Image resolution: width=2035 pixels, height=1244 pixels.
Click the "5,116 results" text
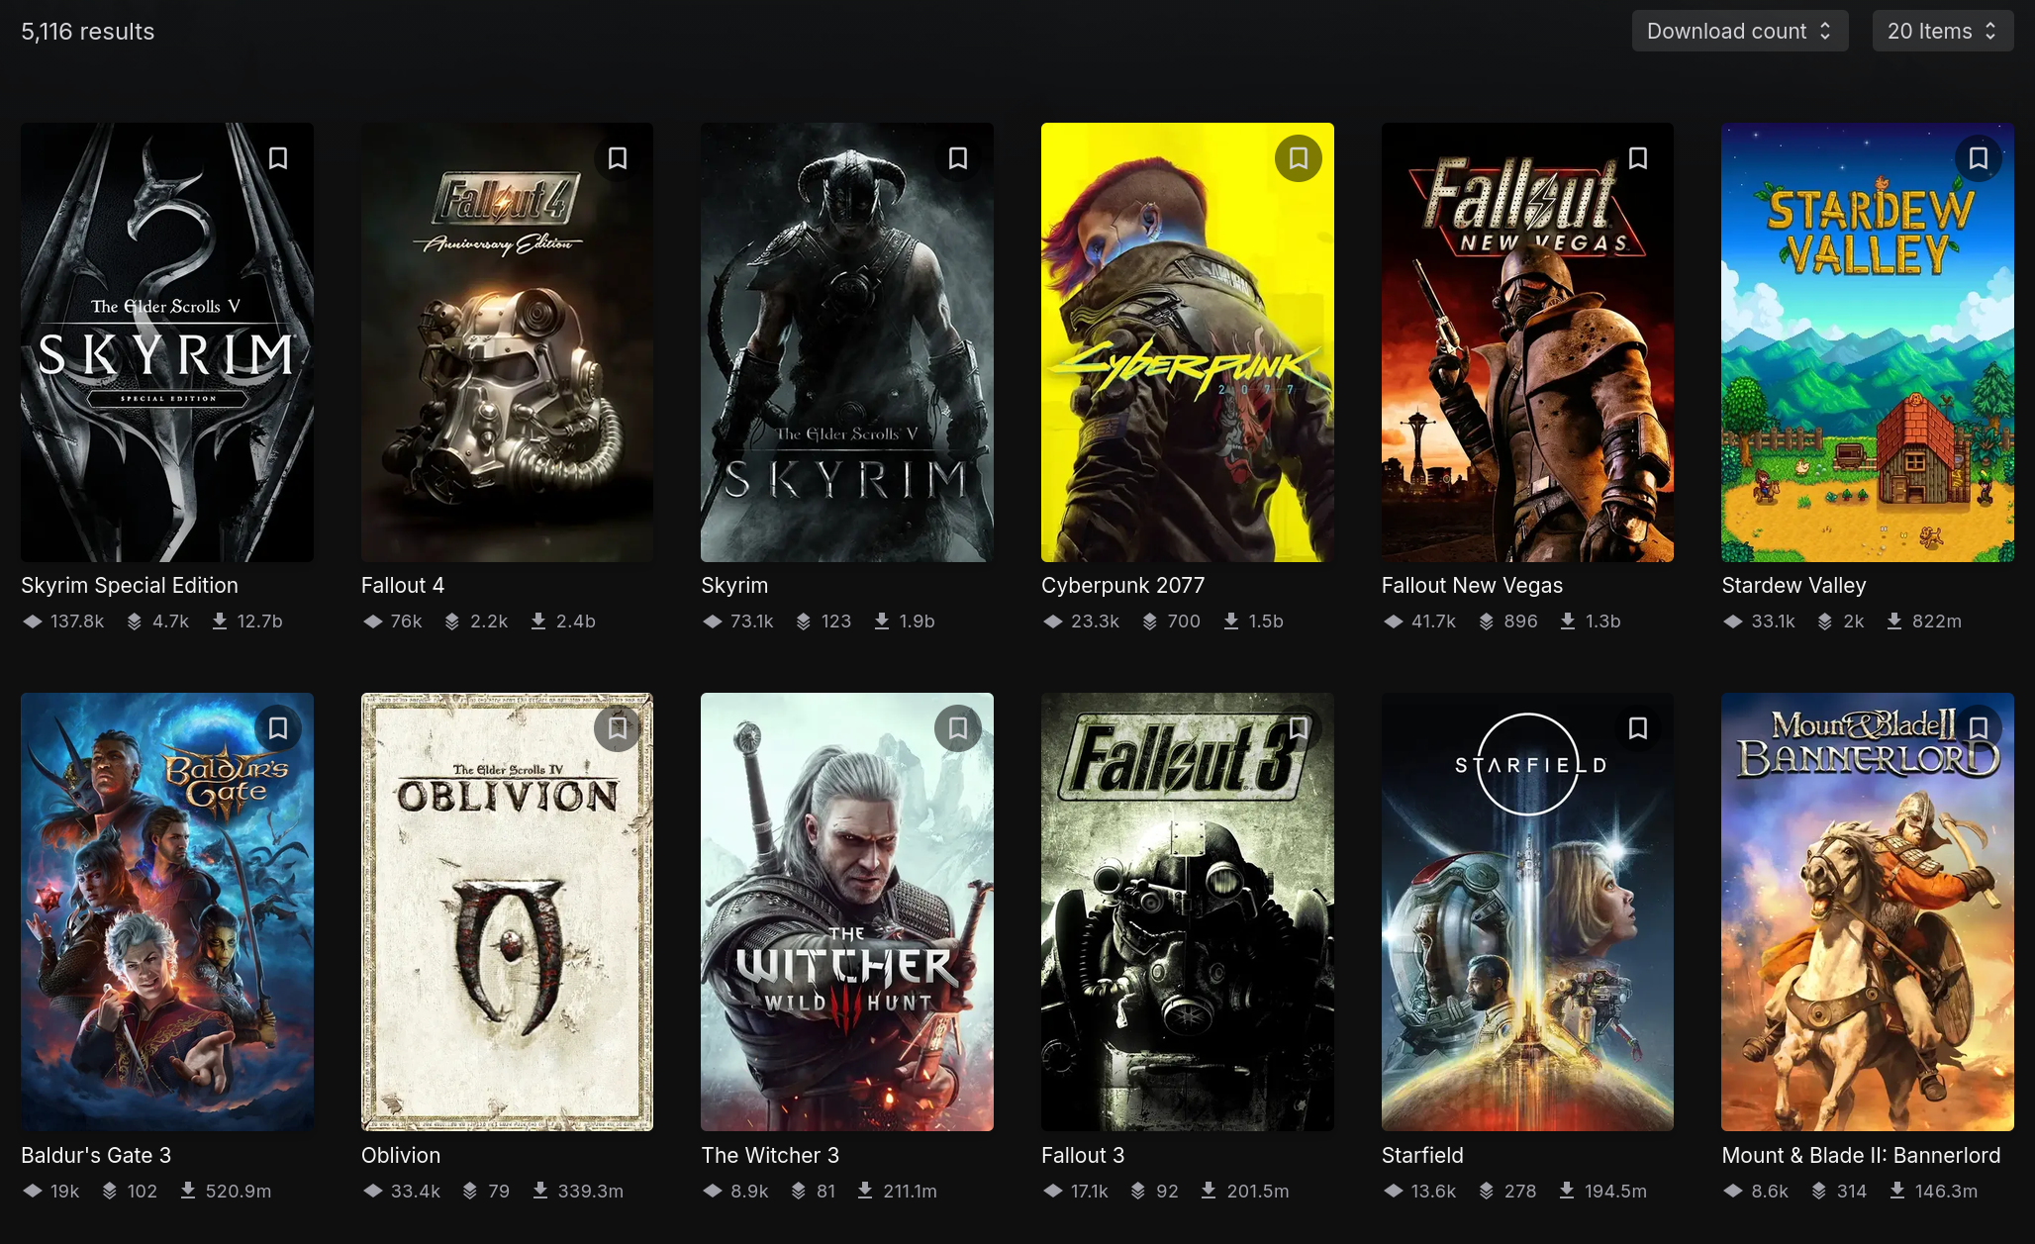88,32
